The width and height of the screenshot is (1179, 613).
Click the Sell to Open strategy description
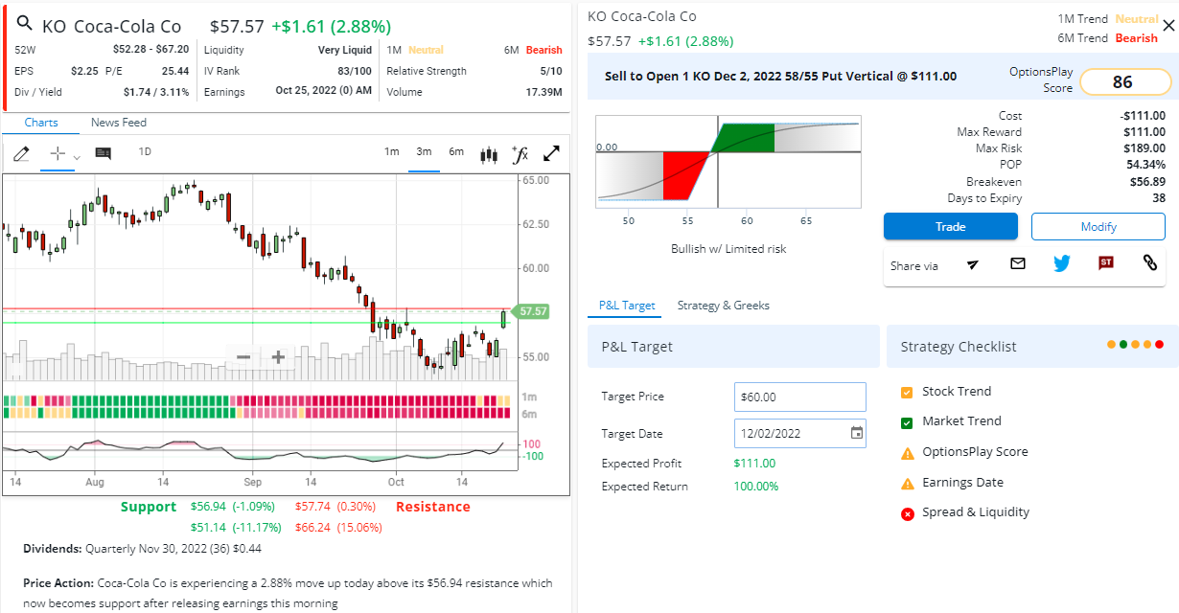click(x=780, y=77)
